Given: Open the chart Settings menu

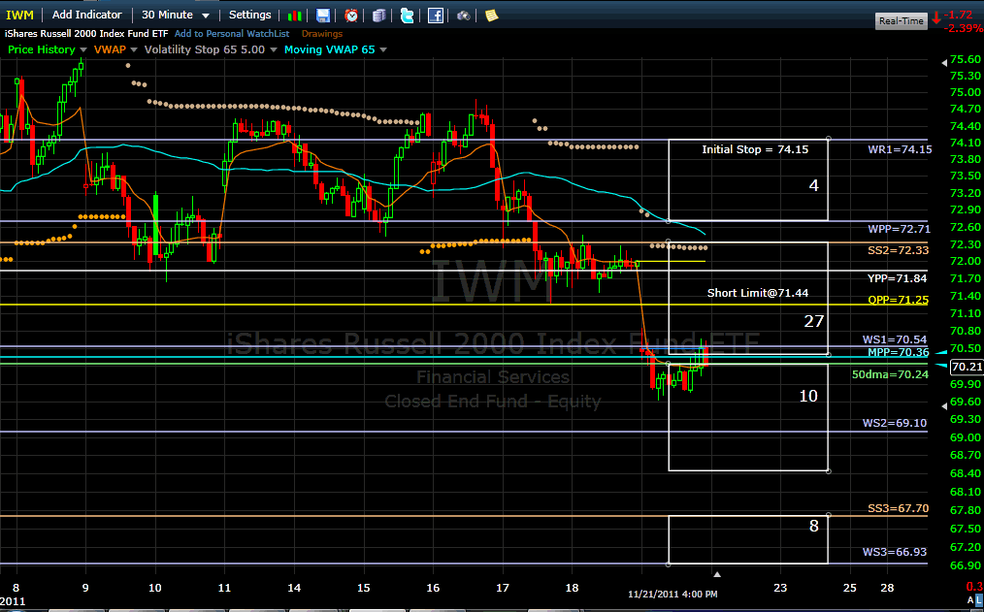Looking at the screenshot, I should pyautogui.click(x=249, y=16).
